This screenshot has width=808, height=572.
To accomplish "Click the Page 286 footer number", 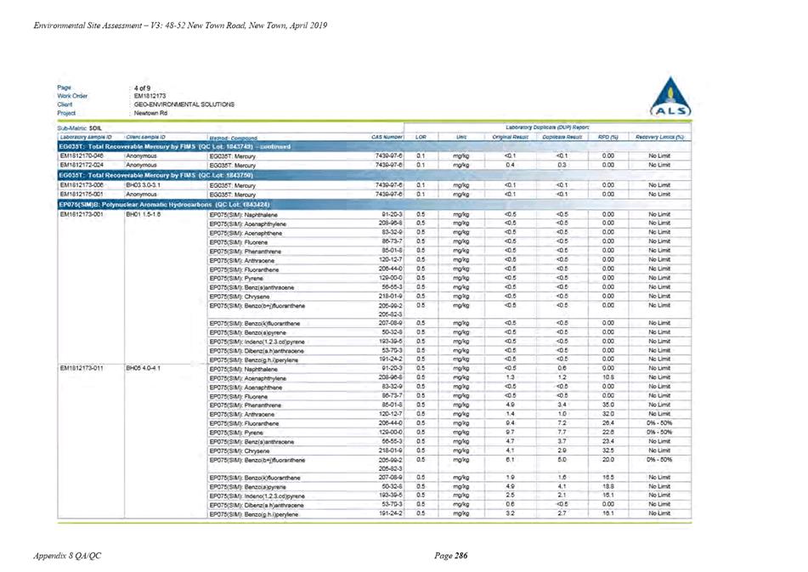I will [451, 556].
